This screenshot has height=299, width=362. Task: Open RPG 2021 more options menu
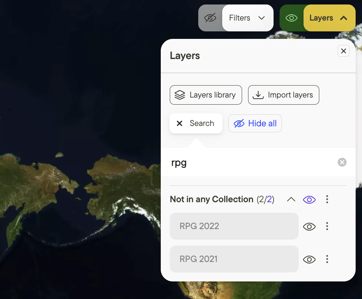point(327,259)
